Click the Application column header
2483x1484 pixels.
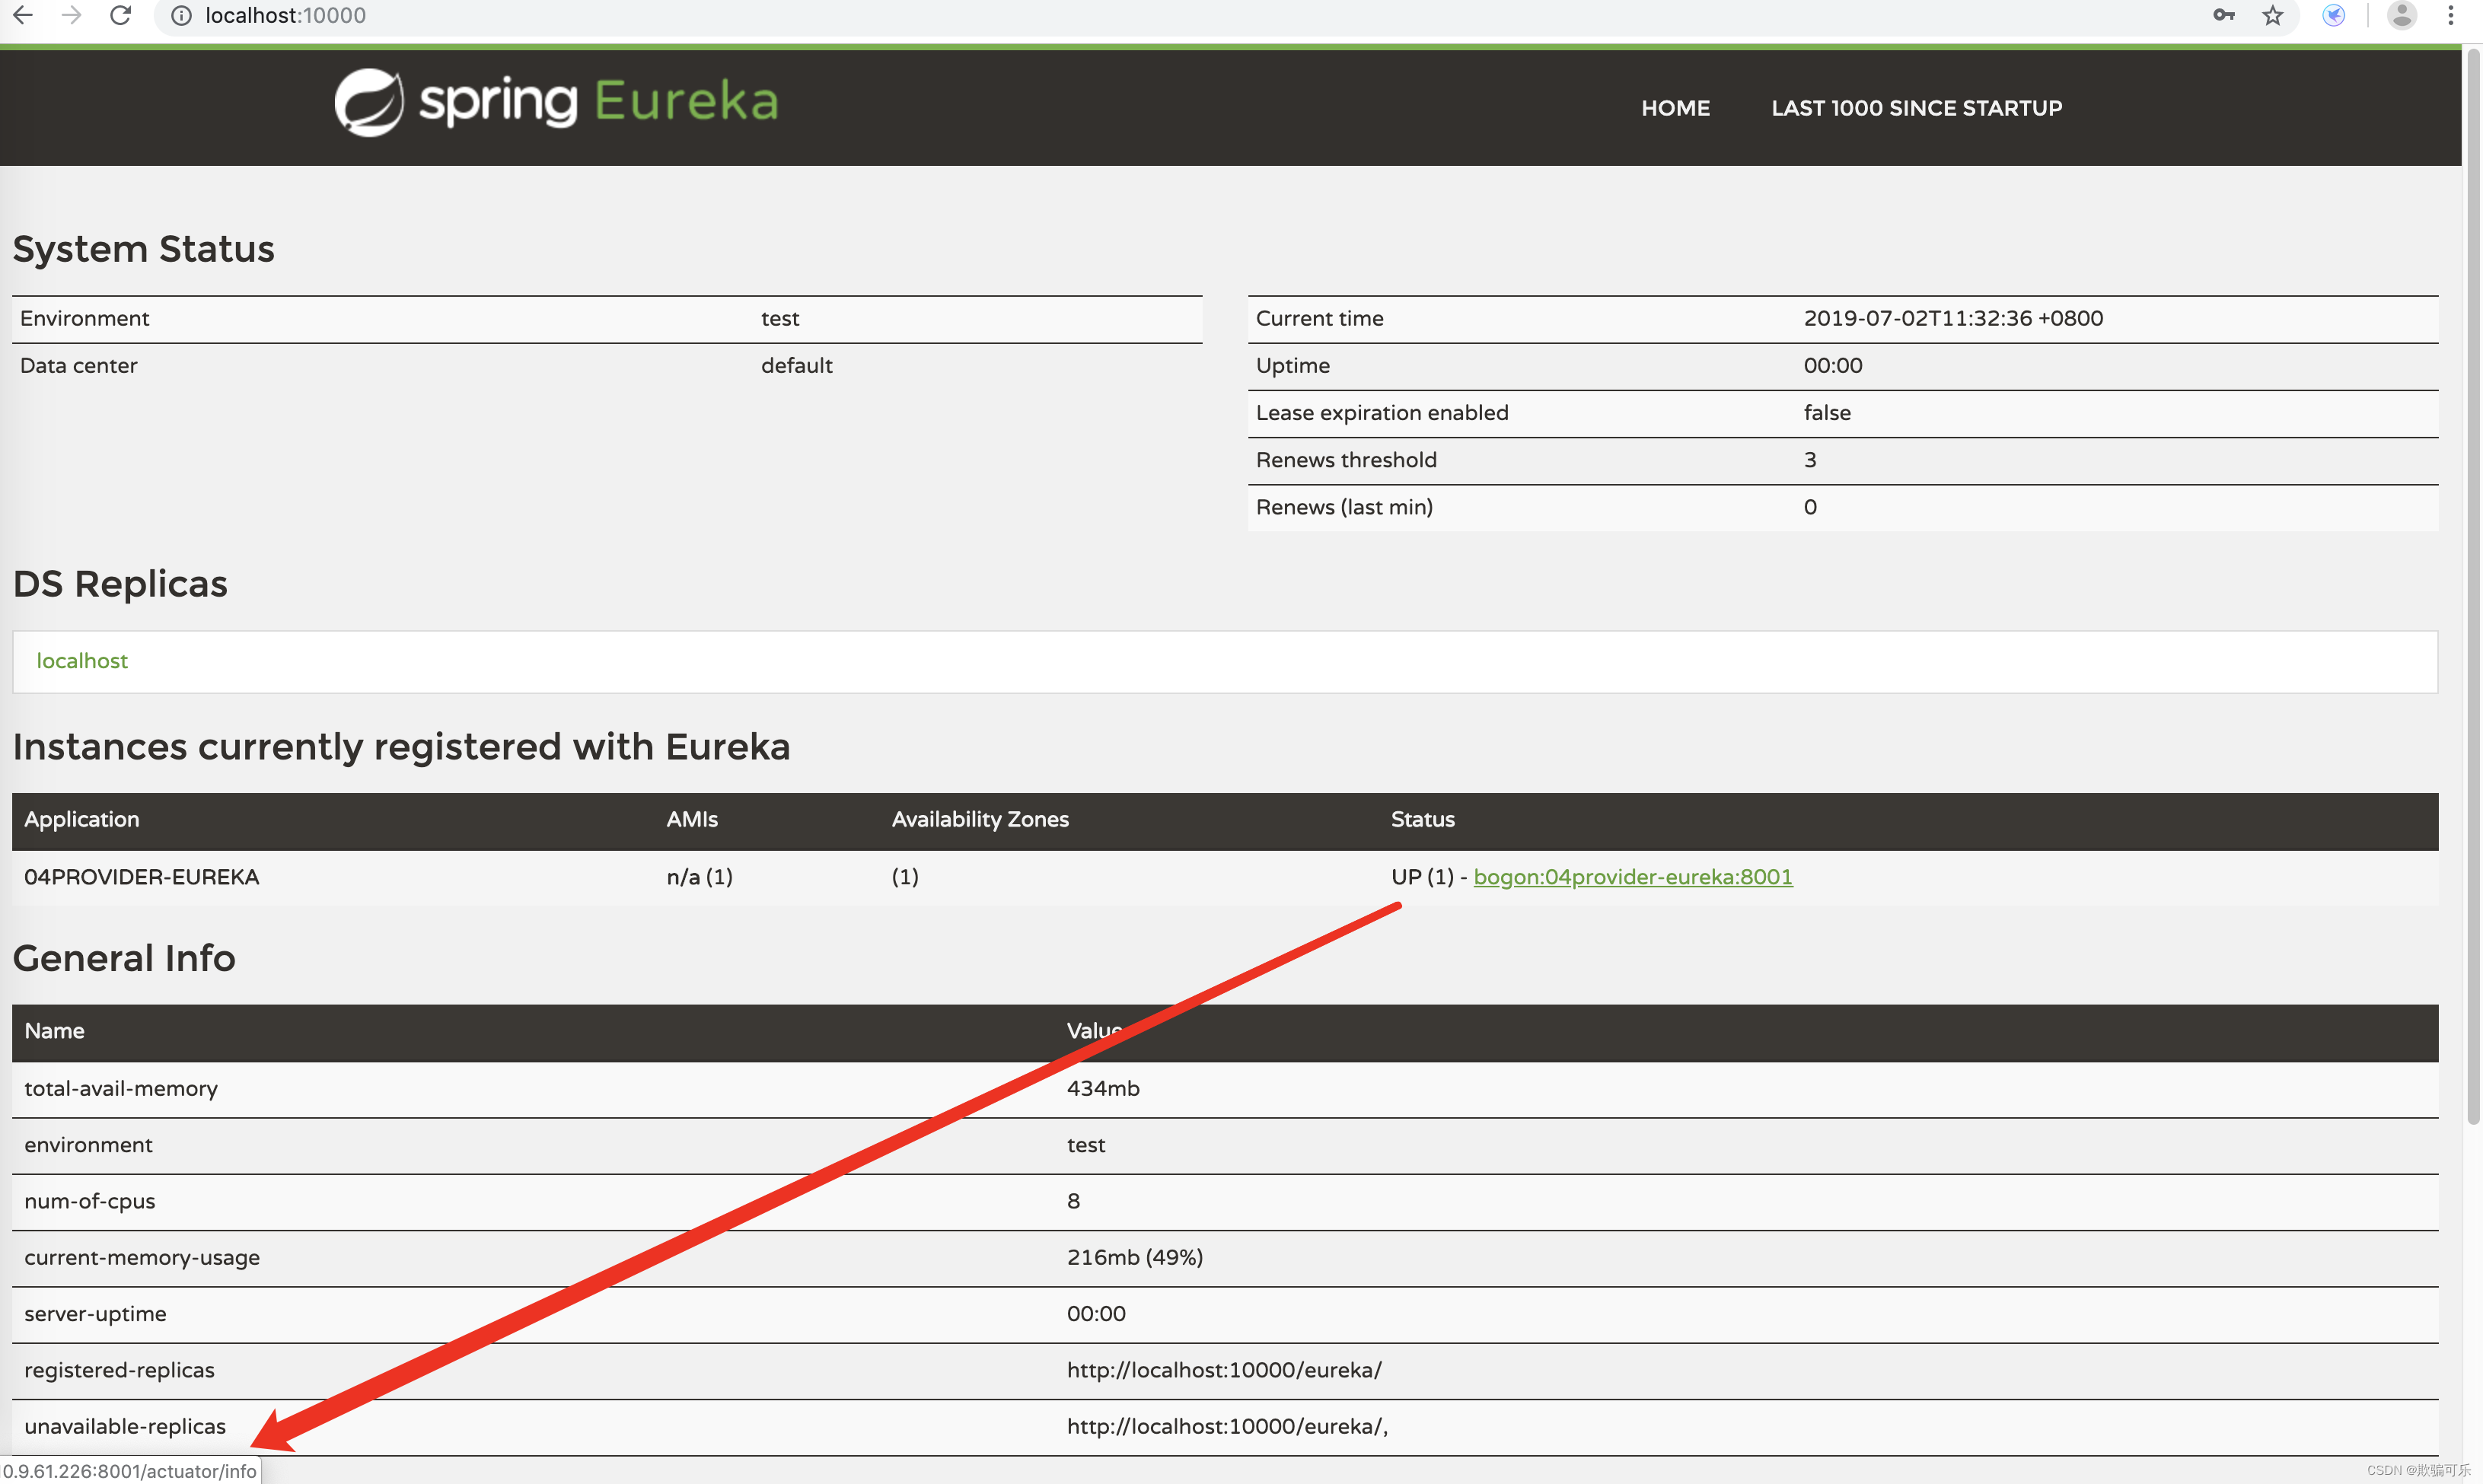(81, 819)
